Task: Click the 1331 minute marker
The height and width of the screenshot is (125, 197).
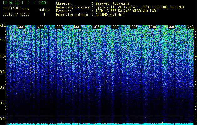Action: [x=21, y=27]
